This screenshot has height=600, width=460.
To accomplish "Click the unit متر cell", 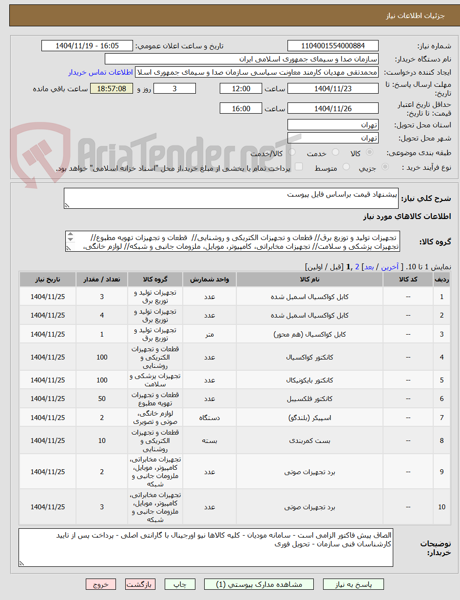I will point(210,334).
